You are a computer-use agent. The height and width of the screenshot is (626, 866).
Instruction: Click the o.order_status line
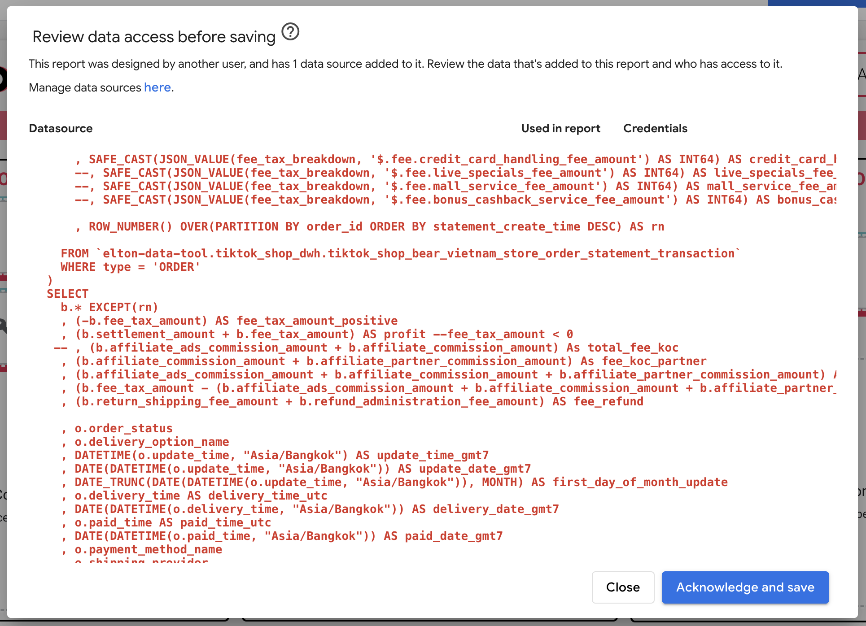click(117, 428)
